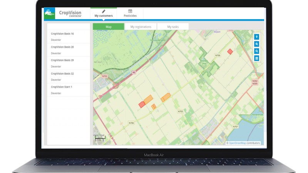Select customer CropVision Basis 16
The width and height of the screenshot is (308, 173).
point(69,37)
